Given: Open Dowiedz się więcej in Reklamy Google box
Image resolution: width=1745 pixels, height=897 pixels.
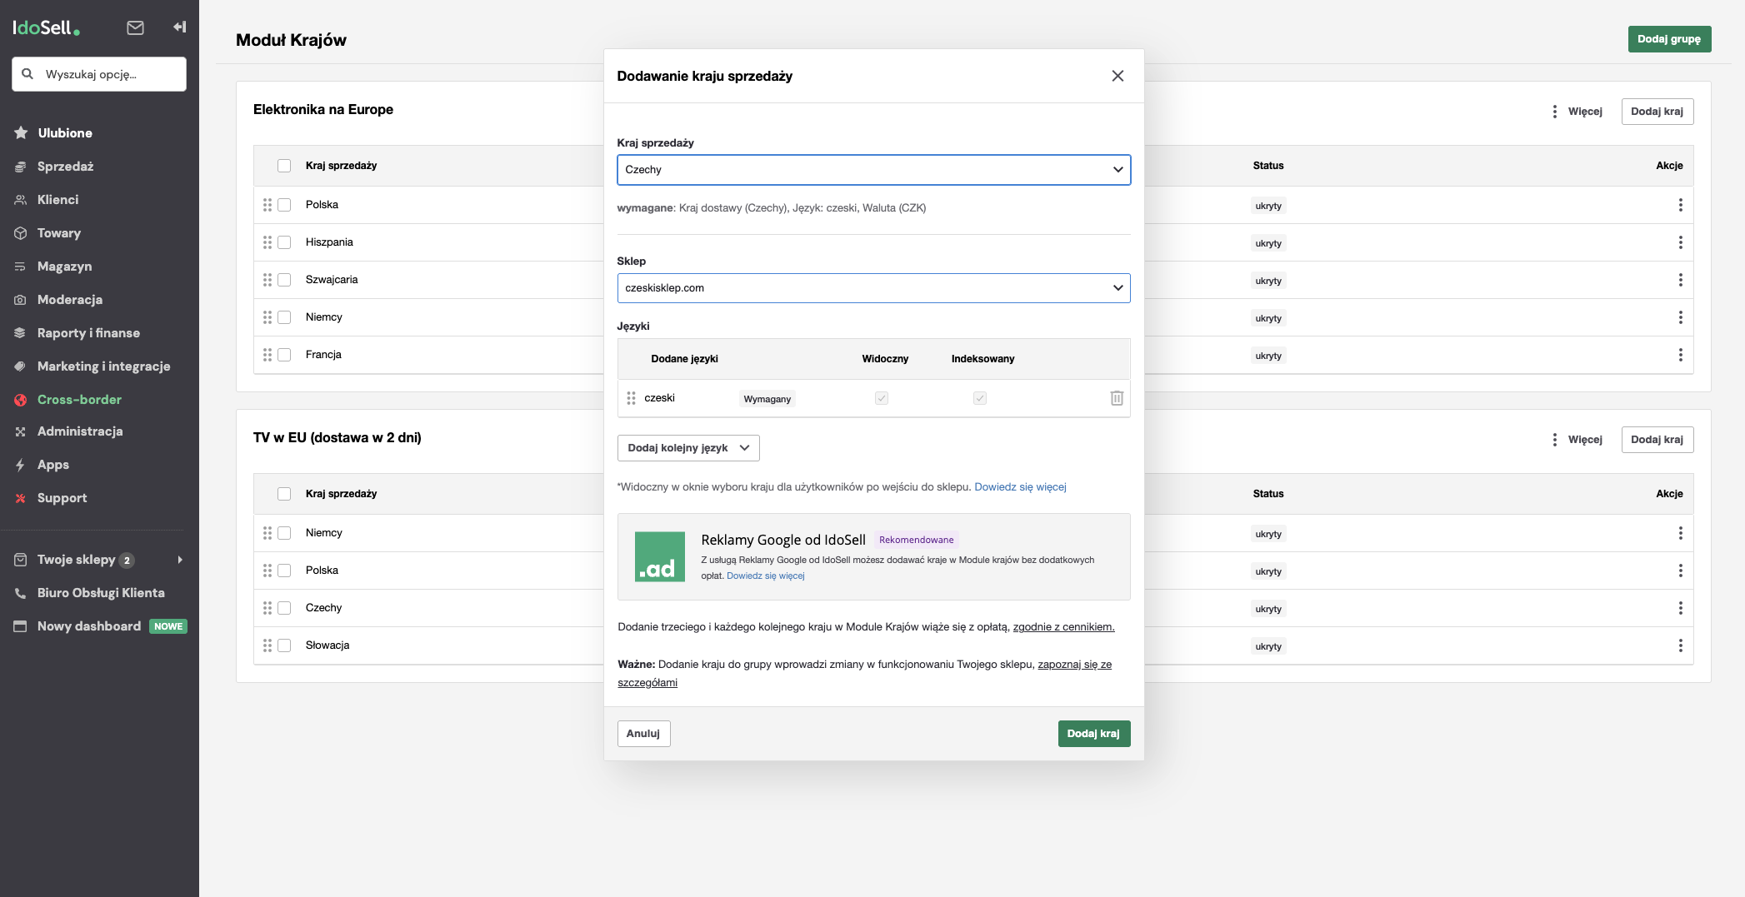Looking at the screenshot, I should [765, 576].
